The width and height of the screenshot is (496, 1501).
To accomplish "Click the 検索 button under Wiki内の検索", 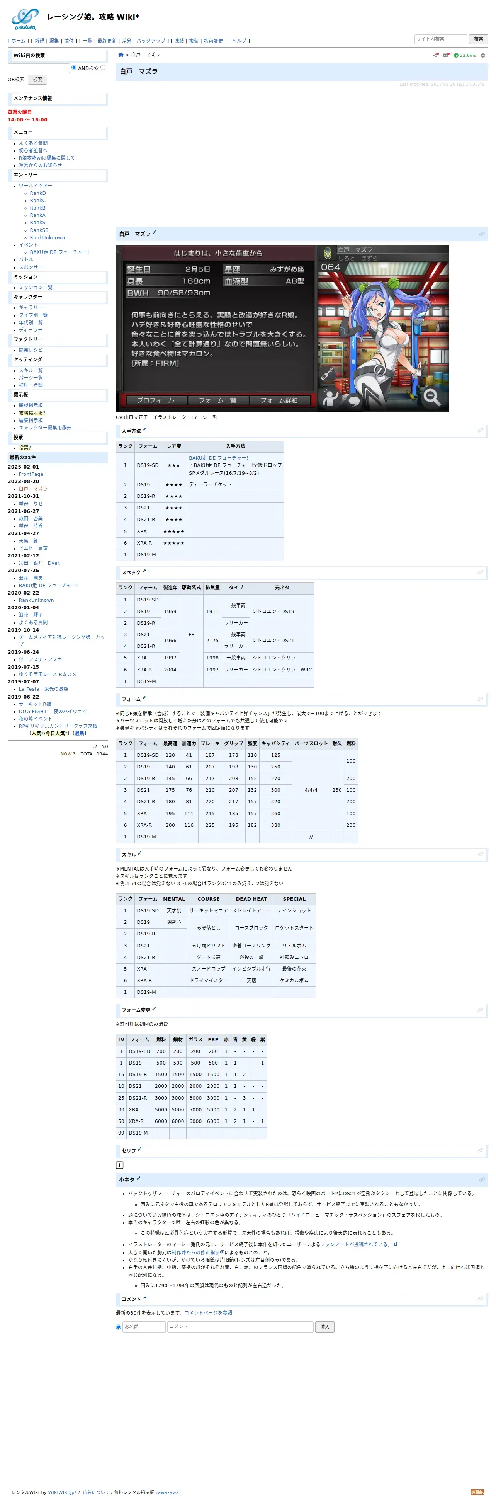I will pos(37,79).
